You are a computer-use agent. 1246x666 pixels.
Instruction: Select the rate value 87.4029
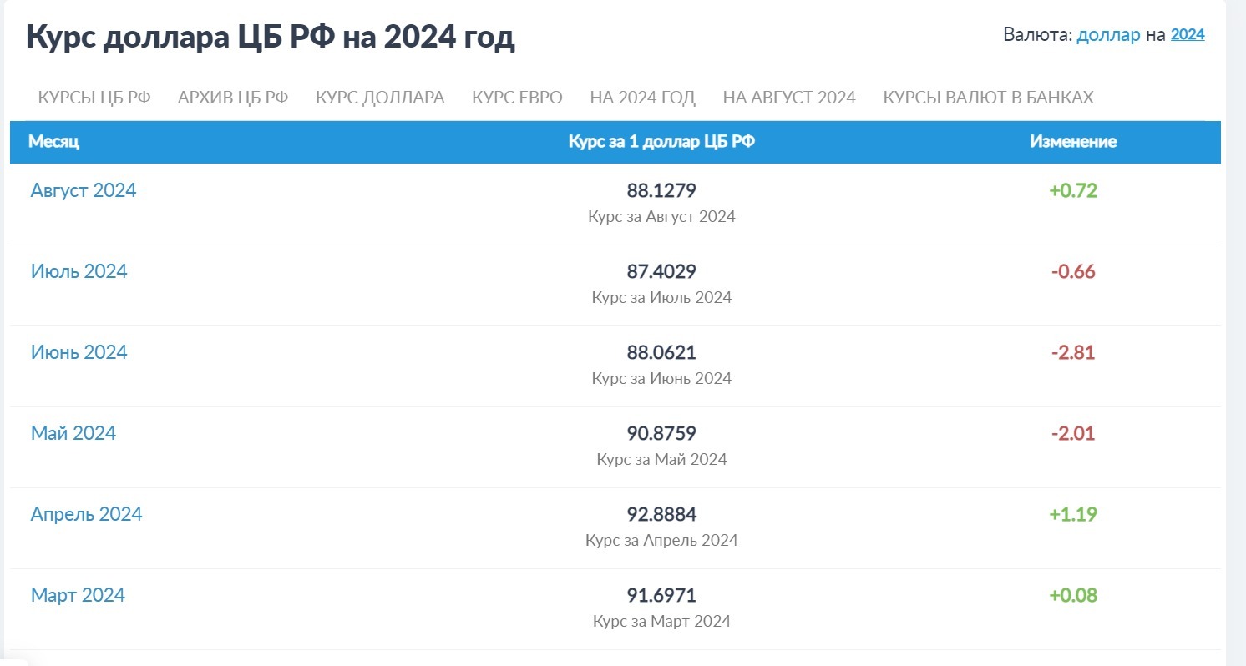click(x=661, y=272)
